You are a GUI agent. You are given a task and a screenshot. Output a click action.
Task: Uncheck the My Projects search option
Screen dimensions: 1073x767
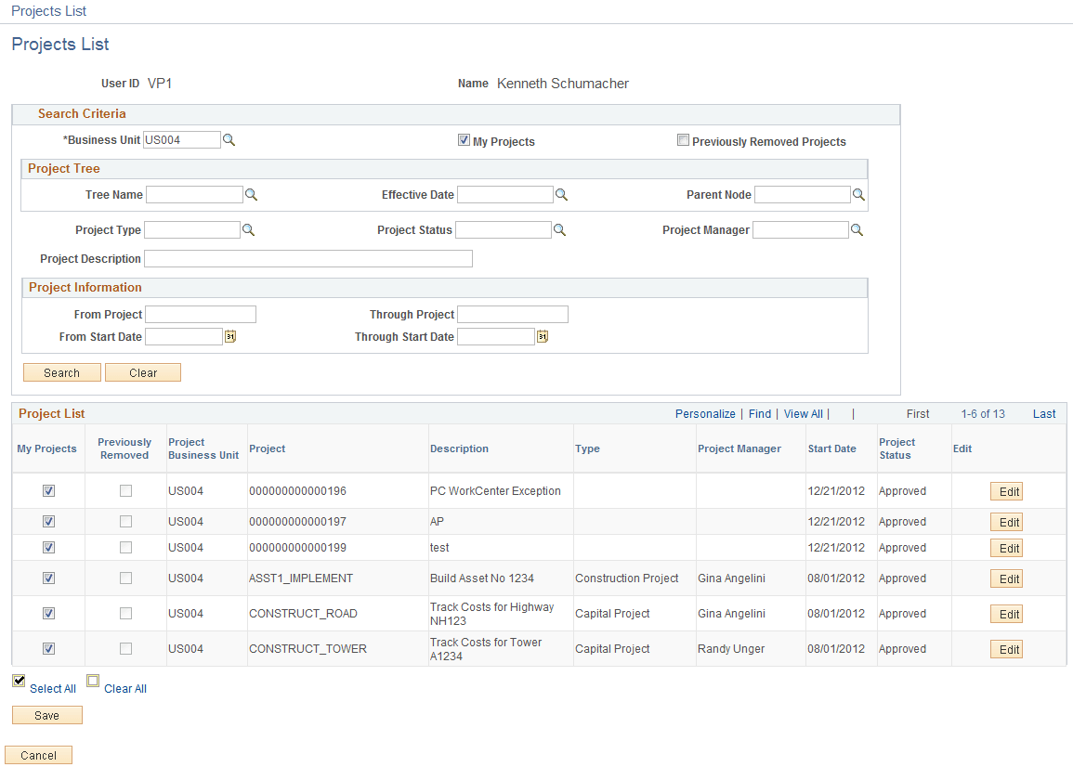tap(464, 140)
